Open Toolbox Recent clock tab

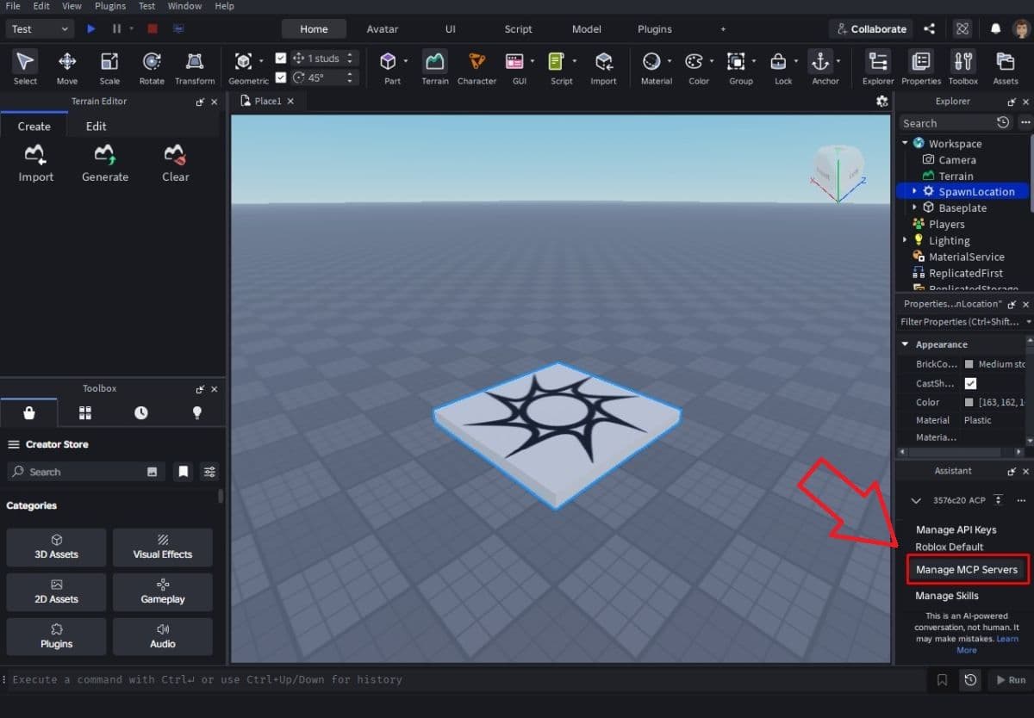click(141, 413)
